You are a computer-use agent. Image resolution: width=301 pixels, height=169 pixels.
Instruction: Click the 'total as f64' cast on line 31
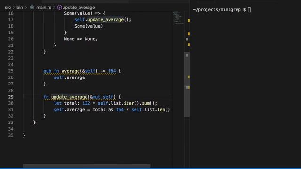pyautogui.click(x=108, y=109)
